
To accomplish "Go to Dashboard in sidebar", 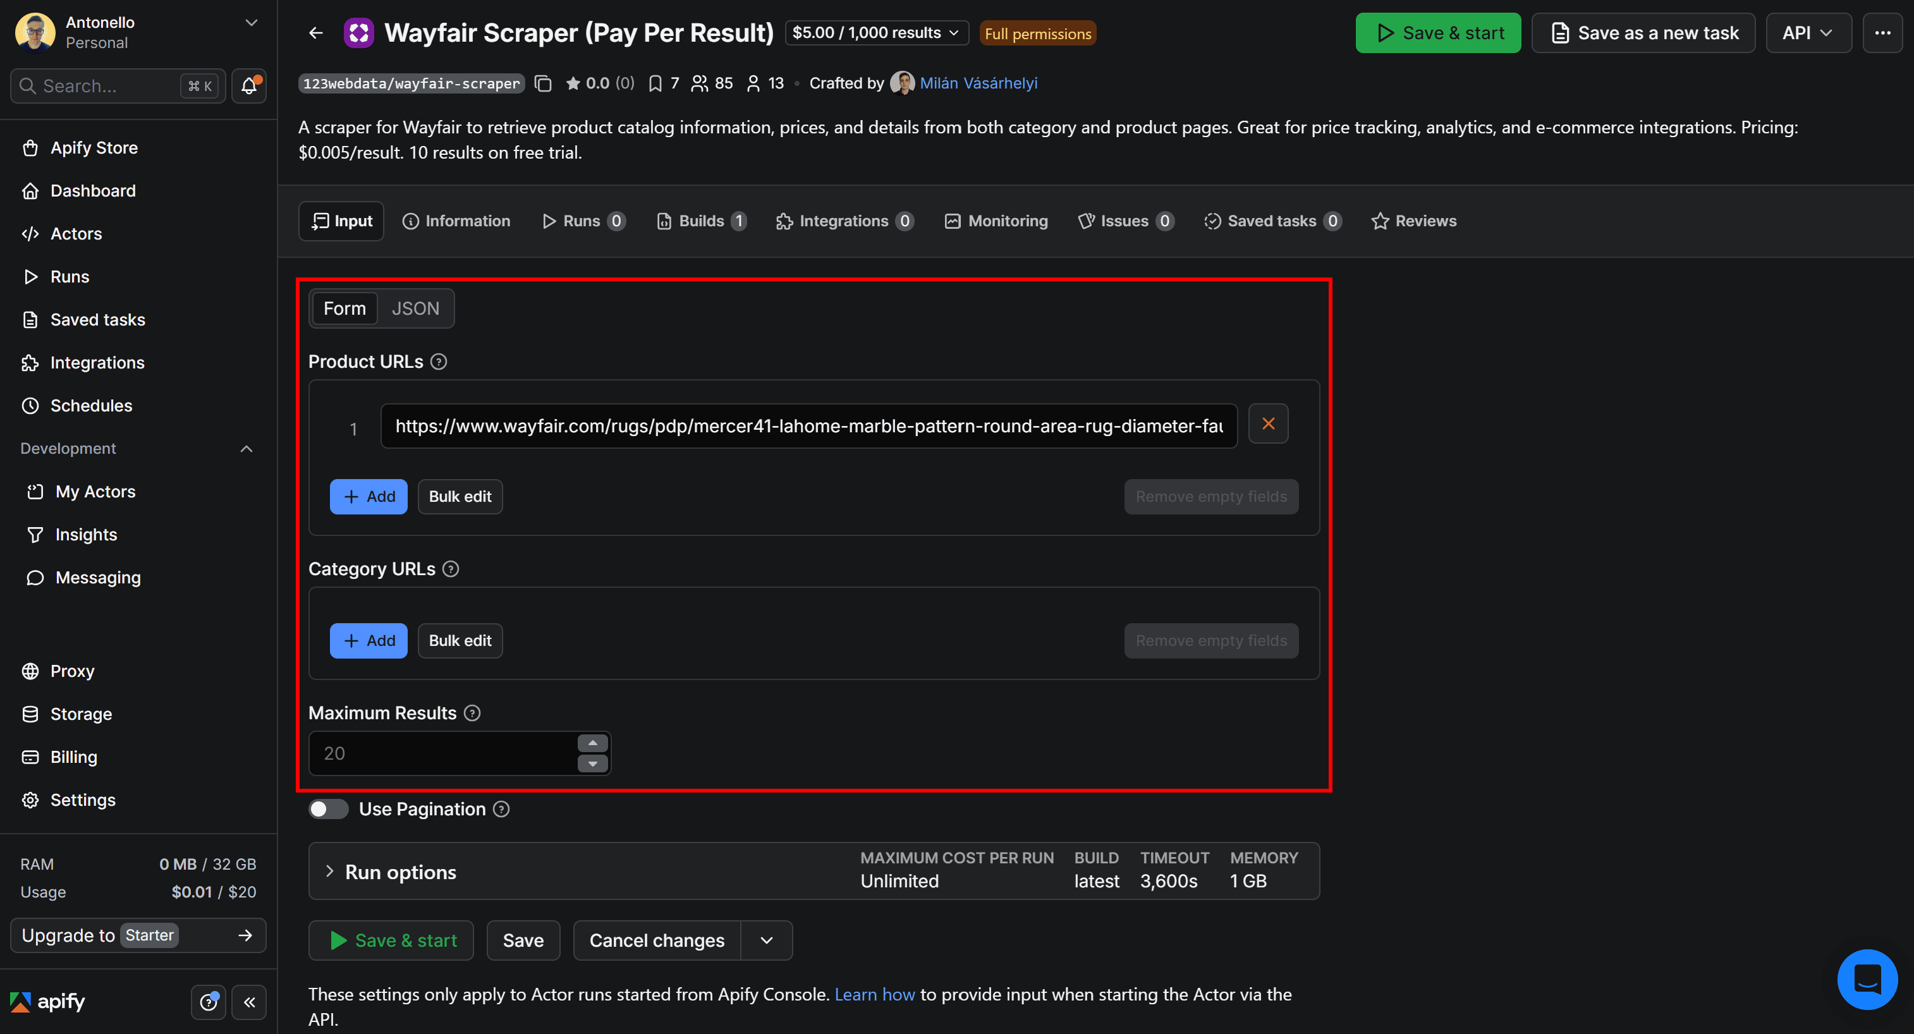I will tap(93, 191).
